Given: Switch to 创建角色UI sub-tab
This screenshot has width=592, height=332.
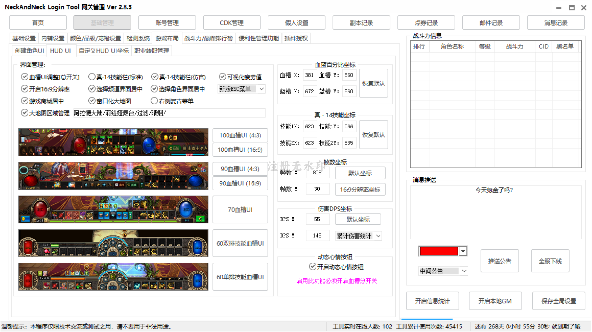Looking at the screenshot, I should point(29,51).
